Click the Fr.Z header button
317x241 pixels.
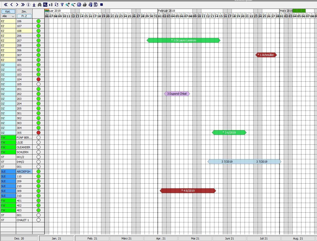[x=24, y=16]
